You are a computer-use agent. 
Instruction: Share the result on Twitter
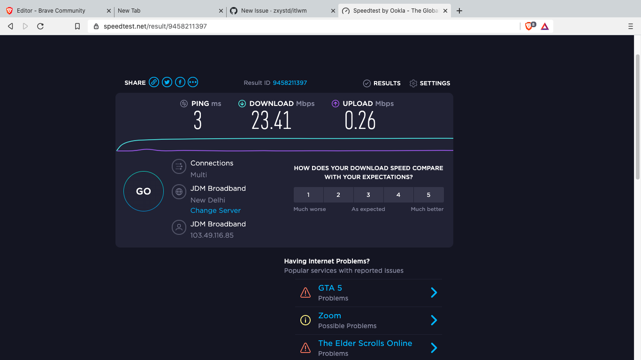pyautogui.click(x=167, y=82)
